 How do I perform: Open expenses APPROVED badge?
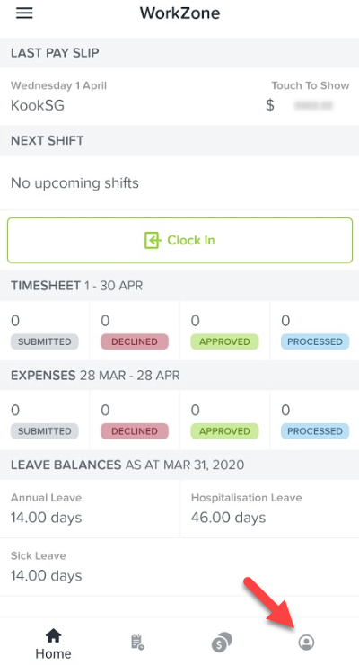[x=224, y=431]
